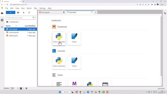167x94 pixels.
Task: Select Intro.ipynb in file list
Action: 21,29
